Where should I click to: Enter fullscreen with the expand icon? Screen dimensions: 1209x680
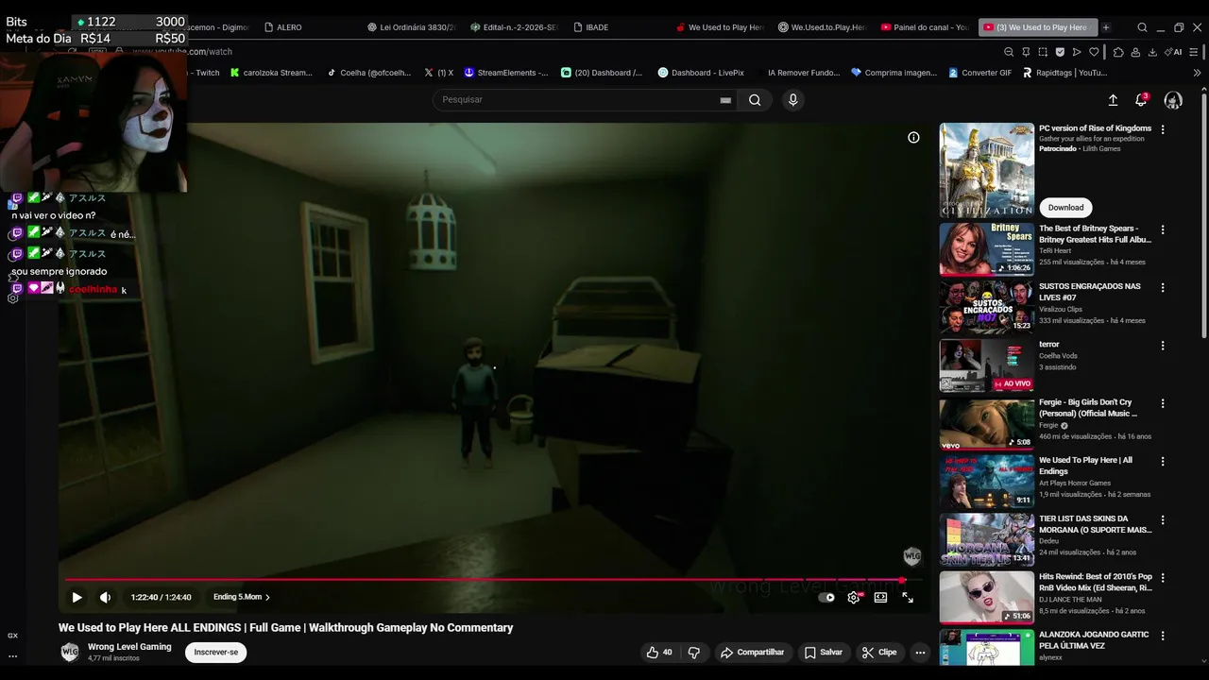(x=908, y=597)
